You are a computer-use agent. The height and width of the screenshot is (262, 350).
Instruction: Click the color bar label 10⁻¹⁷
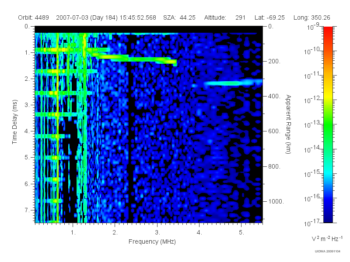[x=311, y=223]
